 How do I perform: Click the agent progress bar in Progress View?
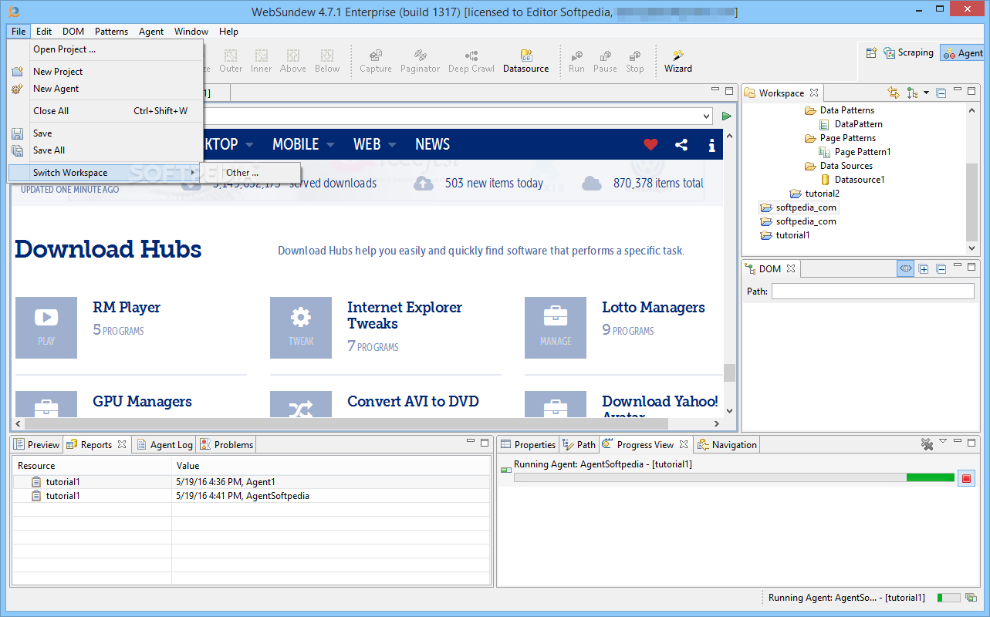[734, 478]
